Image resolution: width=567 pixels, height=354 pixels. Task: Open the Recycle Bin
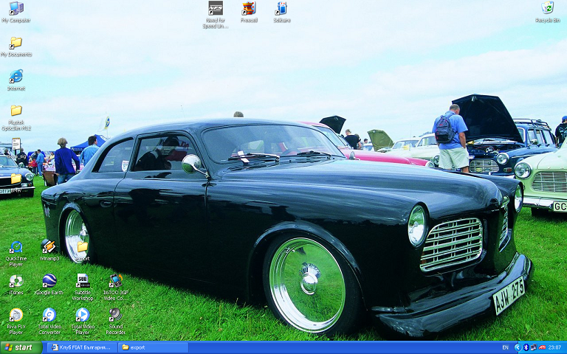pyautogui.click(x=547, y=9)
